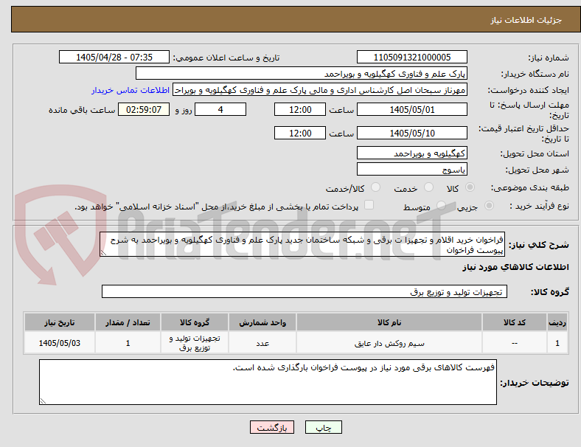Click the شرح کلی نیاز textarea
The height and width of the screenshot is (447, 581).
point(302,244)
